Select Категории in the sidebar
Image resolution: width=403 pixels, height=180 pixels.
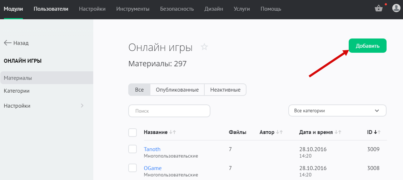(x=16, y=91)
